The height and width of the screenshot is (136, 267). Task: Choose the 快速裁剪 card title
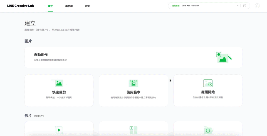point(59,92)
